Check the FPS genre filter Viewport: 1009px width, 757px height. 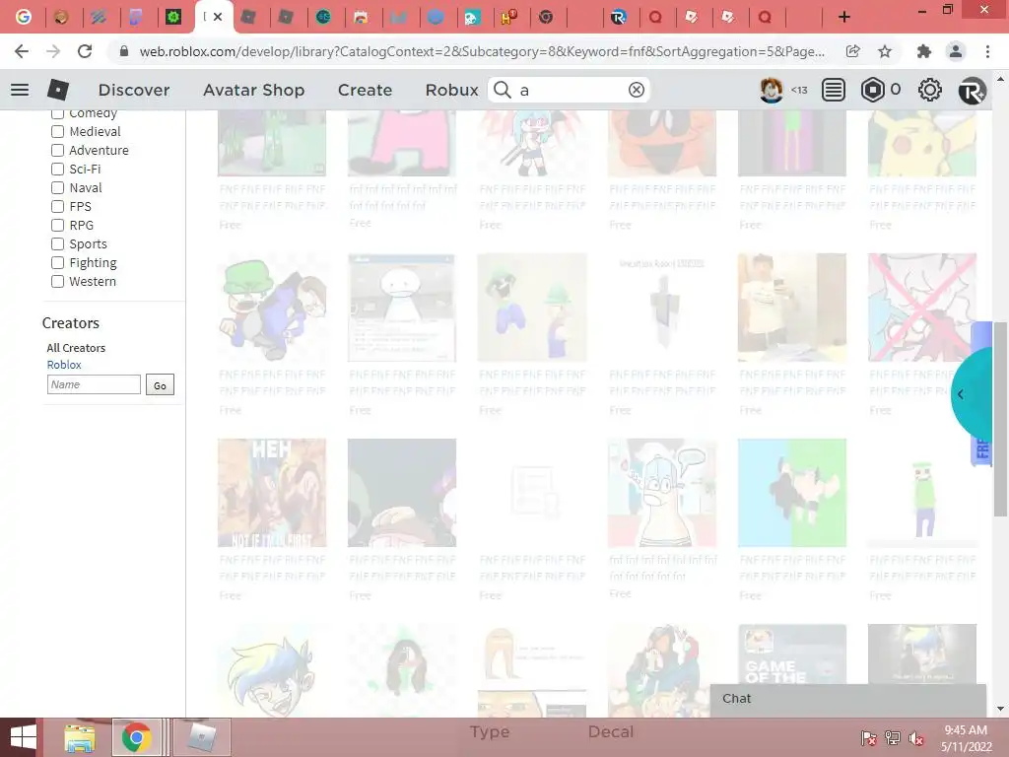coord(57,206)
